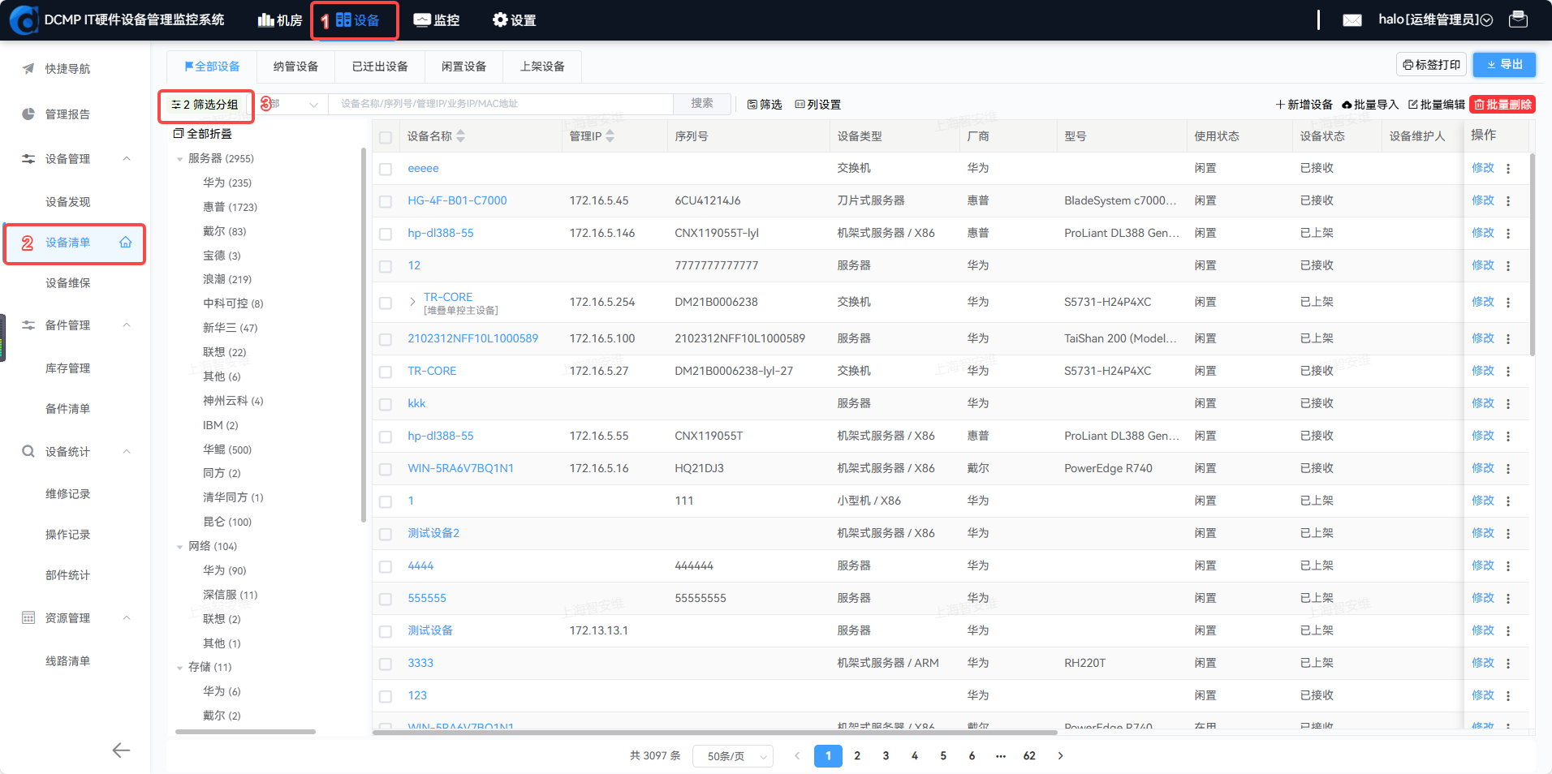Check the kkk row checkbox
The height and width of the screenshot is (774, 1552).
386,405
